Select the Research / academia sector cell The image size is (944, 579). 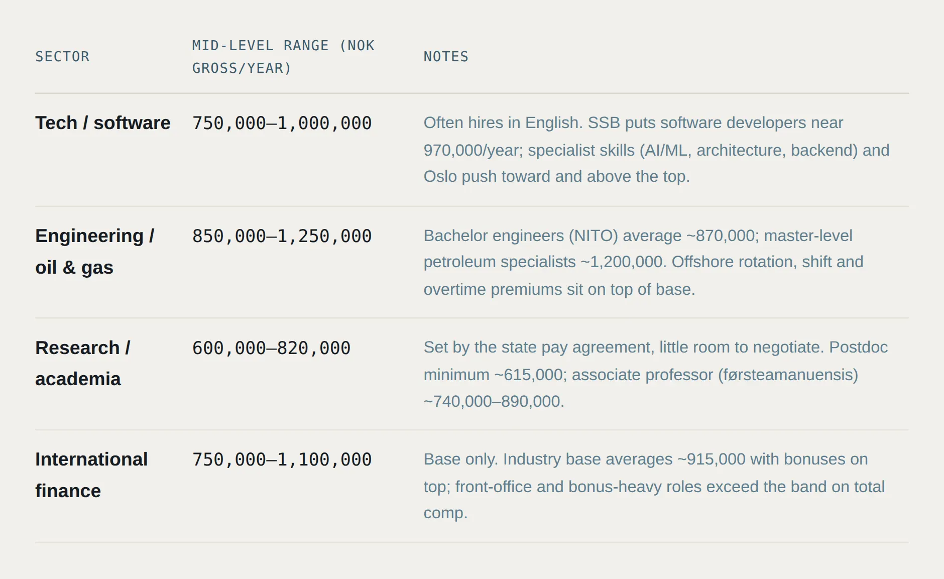(x=83, y=363)
